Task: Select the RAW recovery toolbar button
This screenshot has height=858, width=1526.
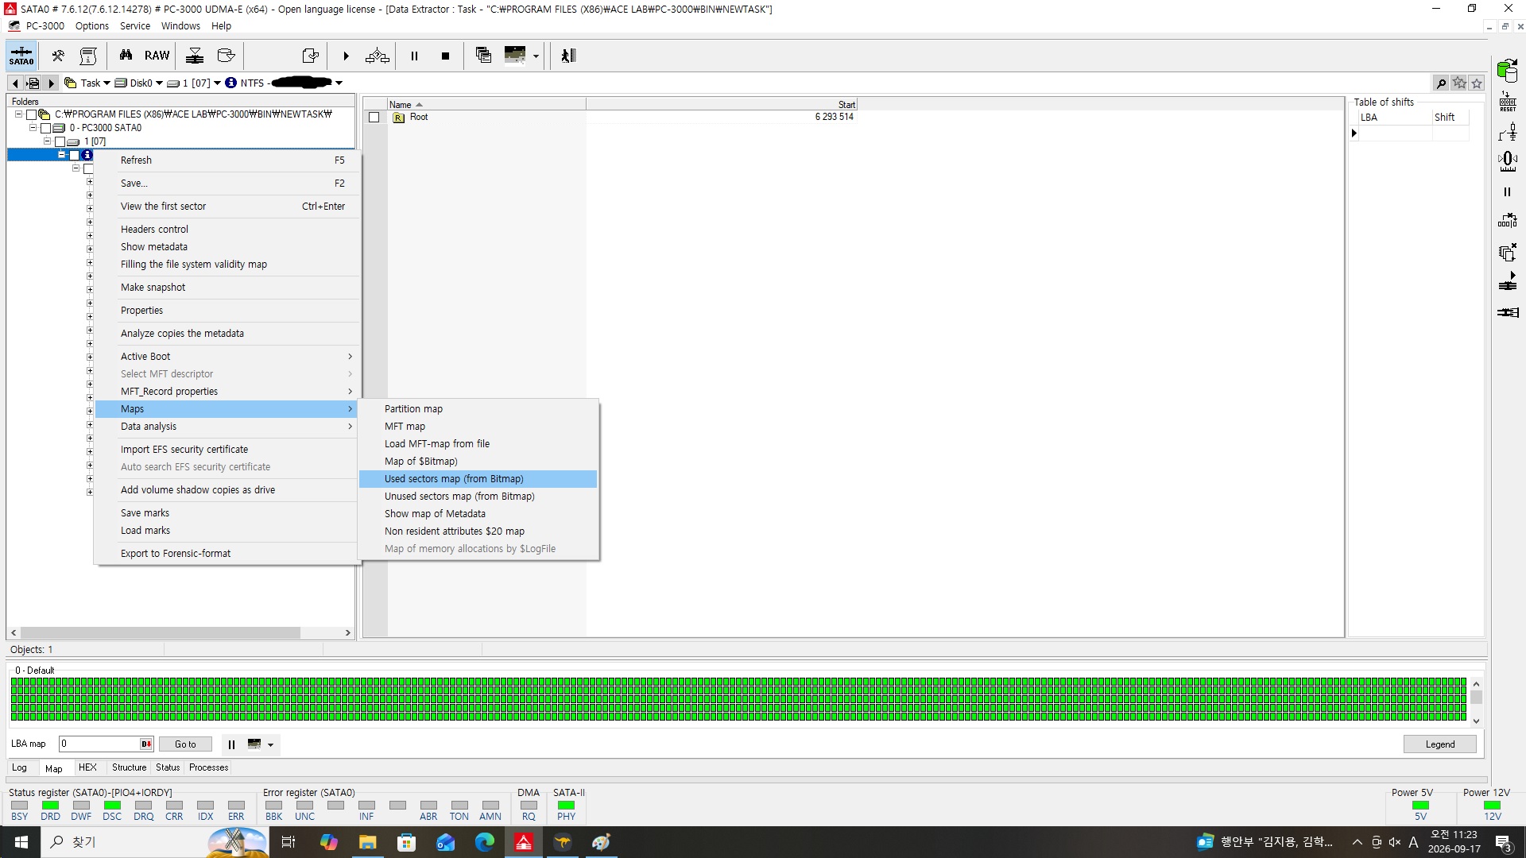Action: pyautogui.click(x=157, y=56)
